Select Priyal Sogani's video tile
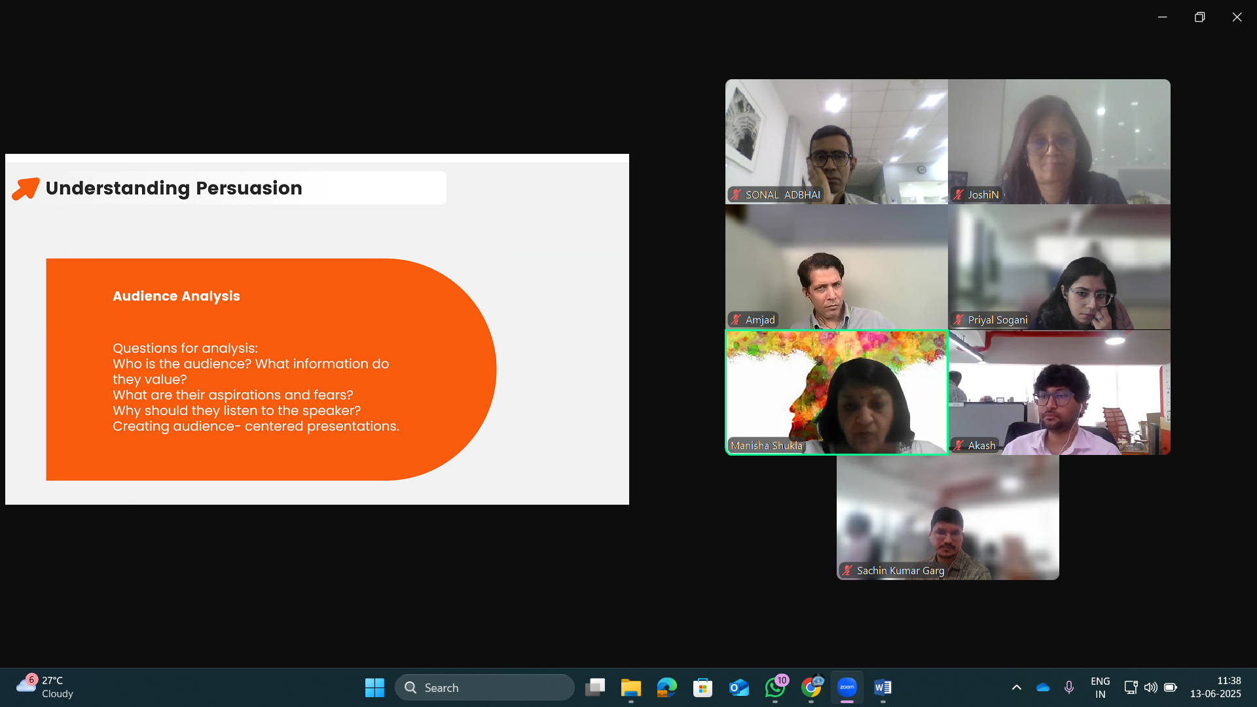 click(1059, 266)
